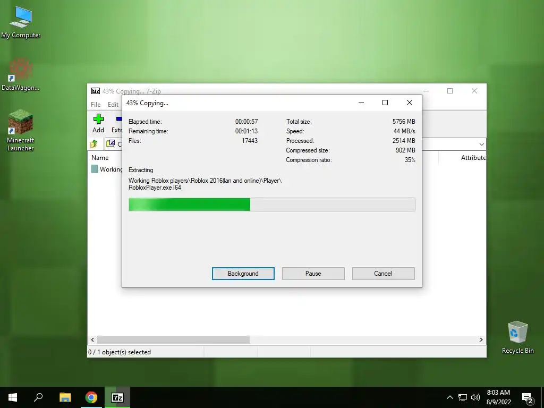Viewport: 544px width, 408px height.
Task: Open the notification center icon
Action: pos(527,397)
